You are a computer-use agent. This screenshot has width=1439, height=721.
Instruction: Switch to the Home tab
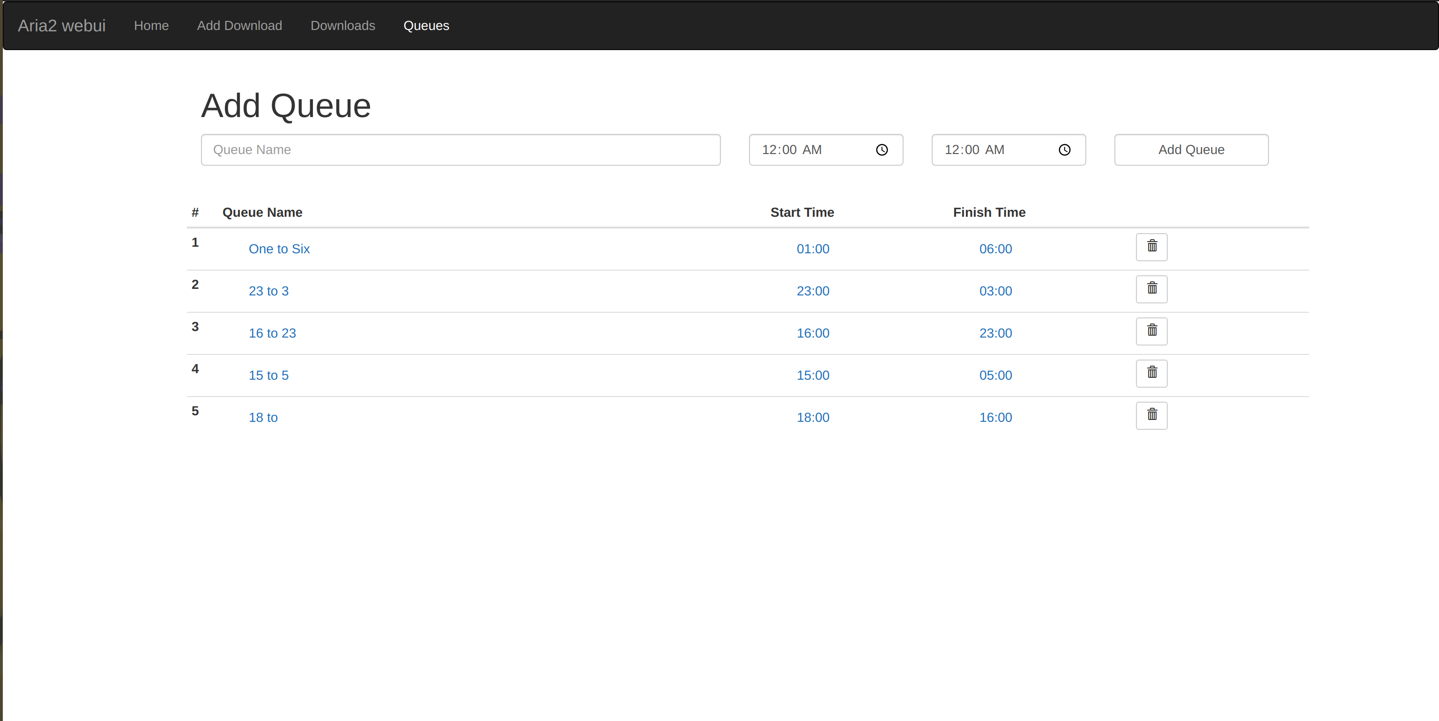[x=151, y=25]
